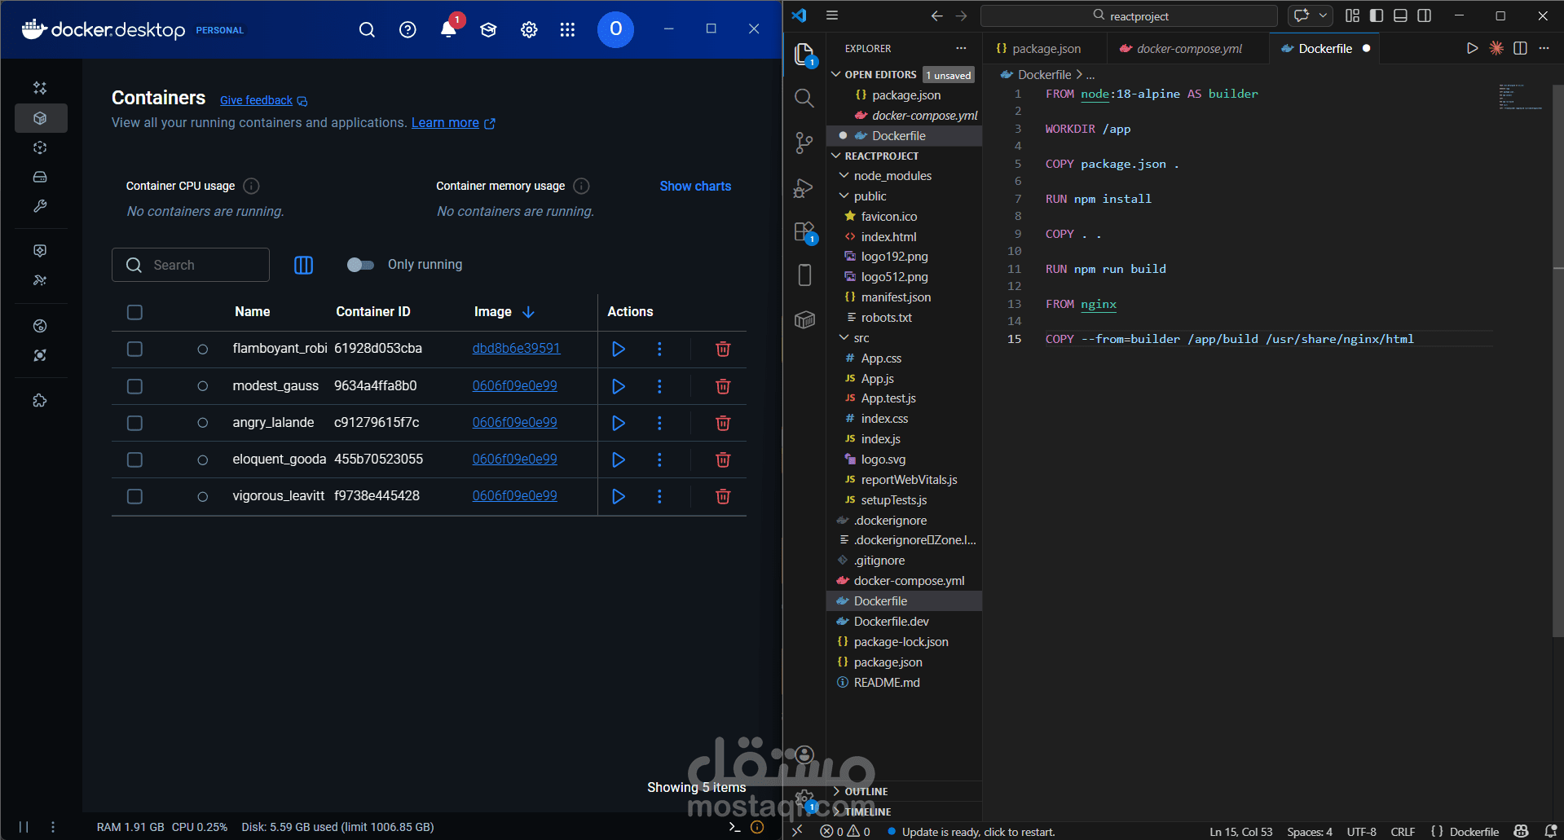The width and height of the screenshot is (1564, 840).
Task: Open Docker Extensions in sidebar
Action: coord(40,400)
